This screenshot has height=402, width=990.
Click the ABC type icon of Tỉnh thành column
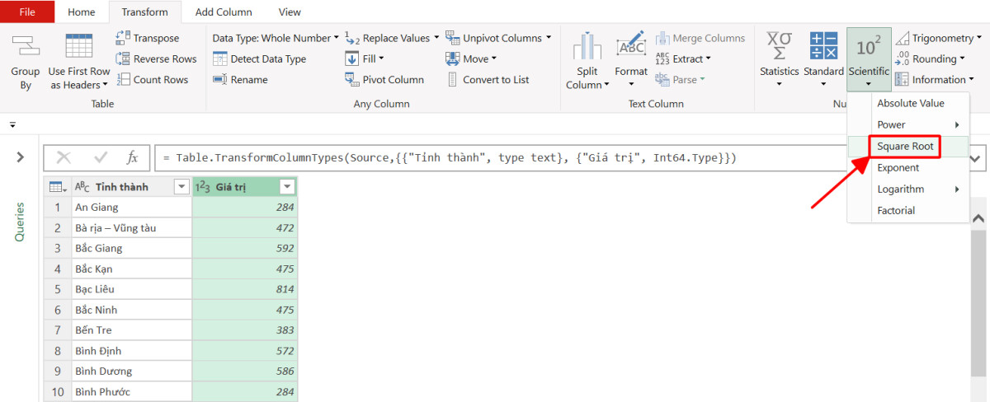pyautogui.click(x=82, y=186)
